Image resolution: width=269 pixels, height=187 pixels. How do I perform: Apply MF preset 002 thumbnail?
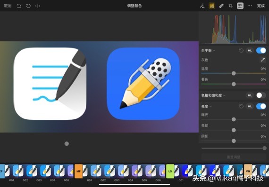point(103,171)
